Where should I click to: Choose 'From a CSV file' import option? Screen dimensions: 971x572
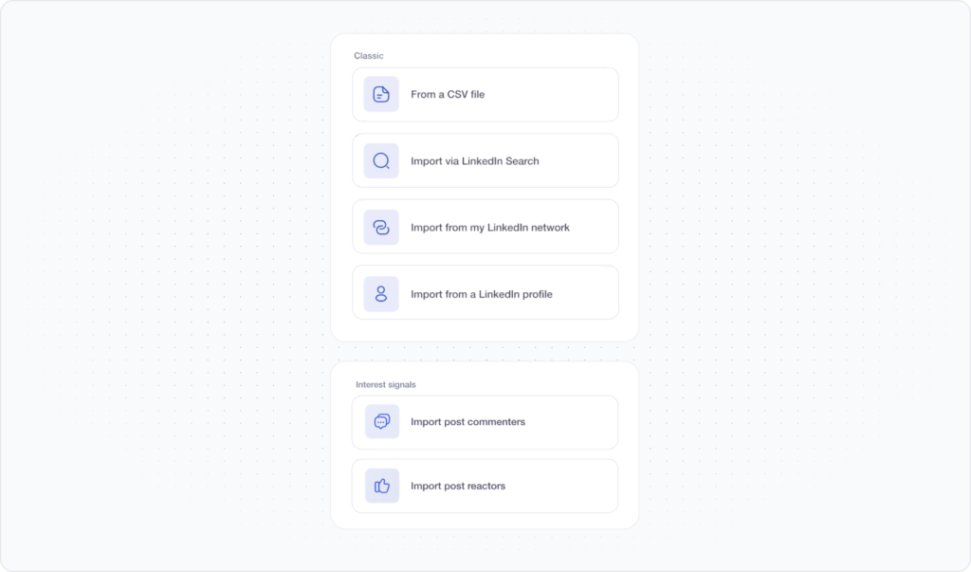pyautogui.click(x=485, y=95)
